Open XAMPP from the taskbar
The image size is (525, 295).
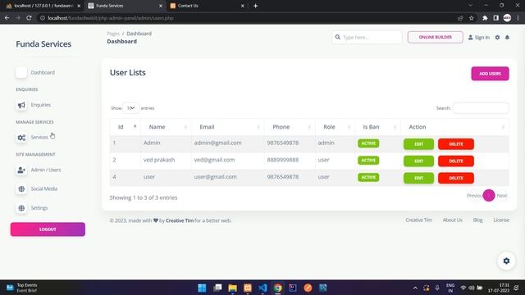tap(248, 288)
